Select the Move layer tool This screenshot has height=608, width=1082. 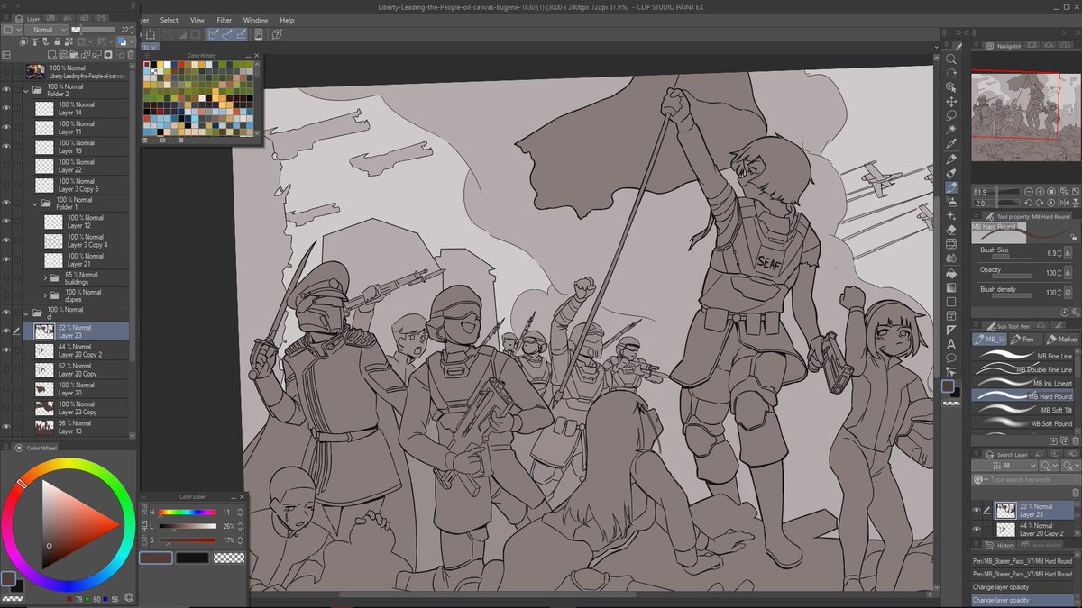pyautogui.click(x=951, y=101)
